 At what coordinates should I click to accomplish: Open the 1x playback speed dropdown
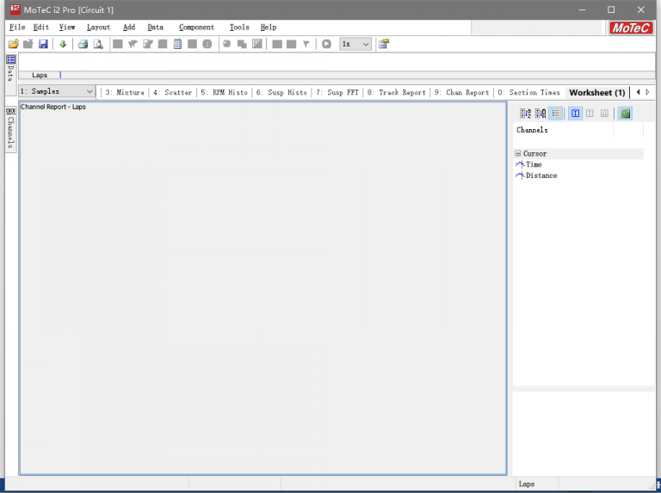click(355, 44)
